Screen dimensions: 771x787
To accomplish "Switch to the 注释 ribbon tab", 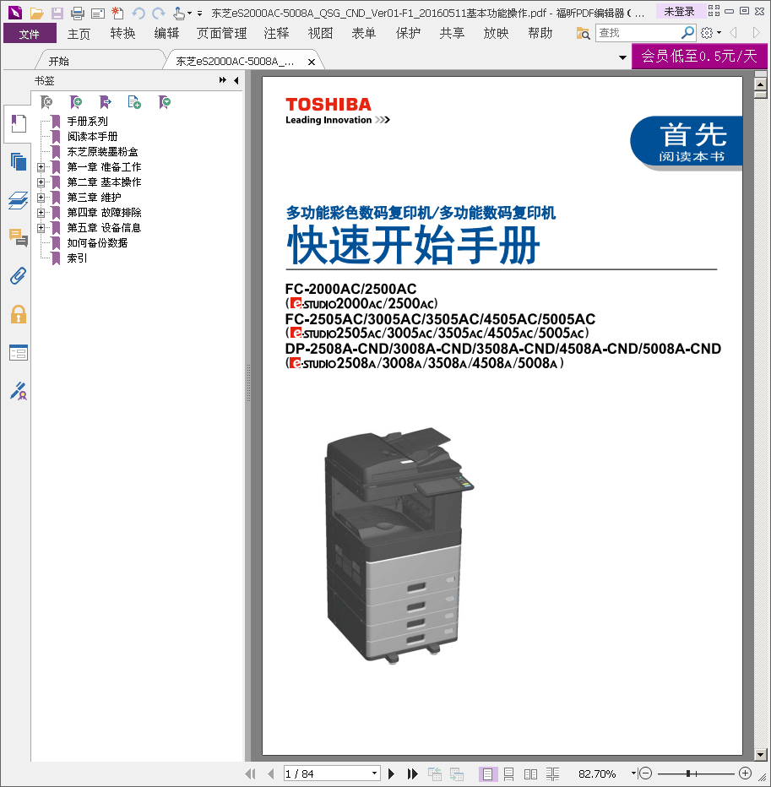I will pyautogui.click(x=277, y=34).
